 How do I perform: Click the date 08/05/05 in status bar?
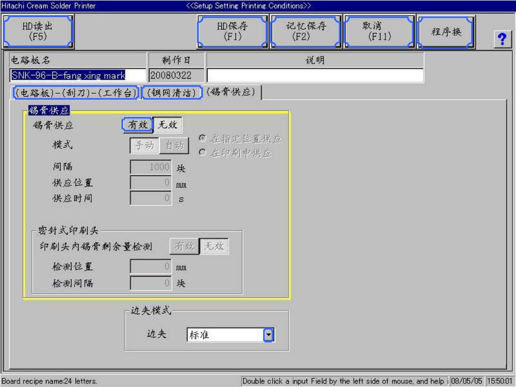point(467,381)
